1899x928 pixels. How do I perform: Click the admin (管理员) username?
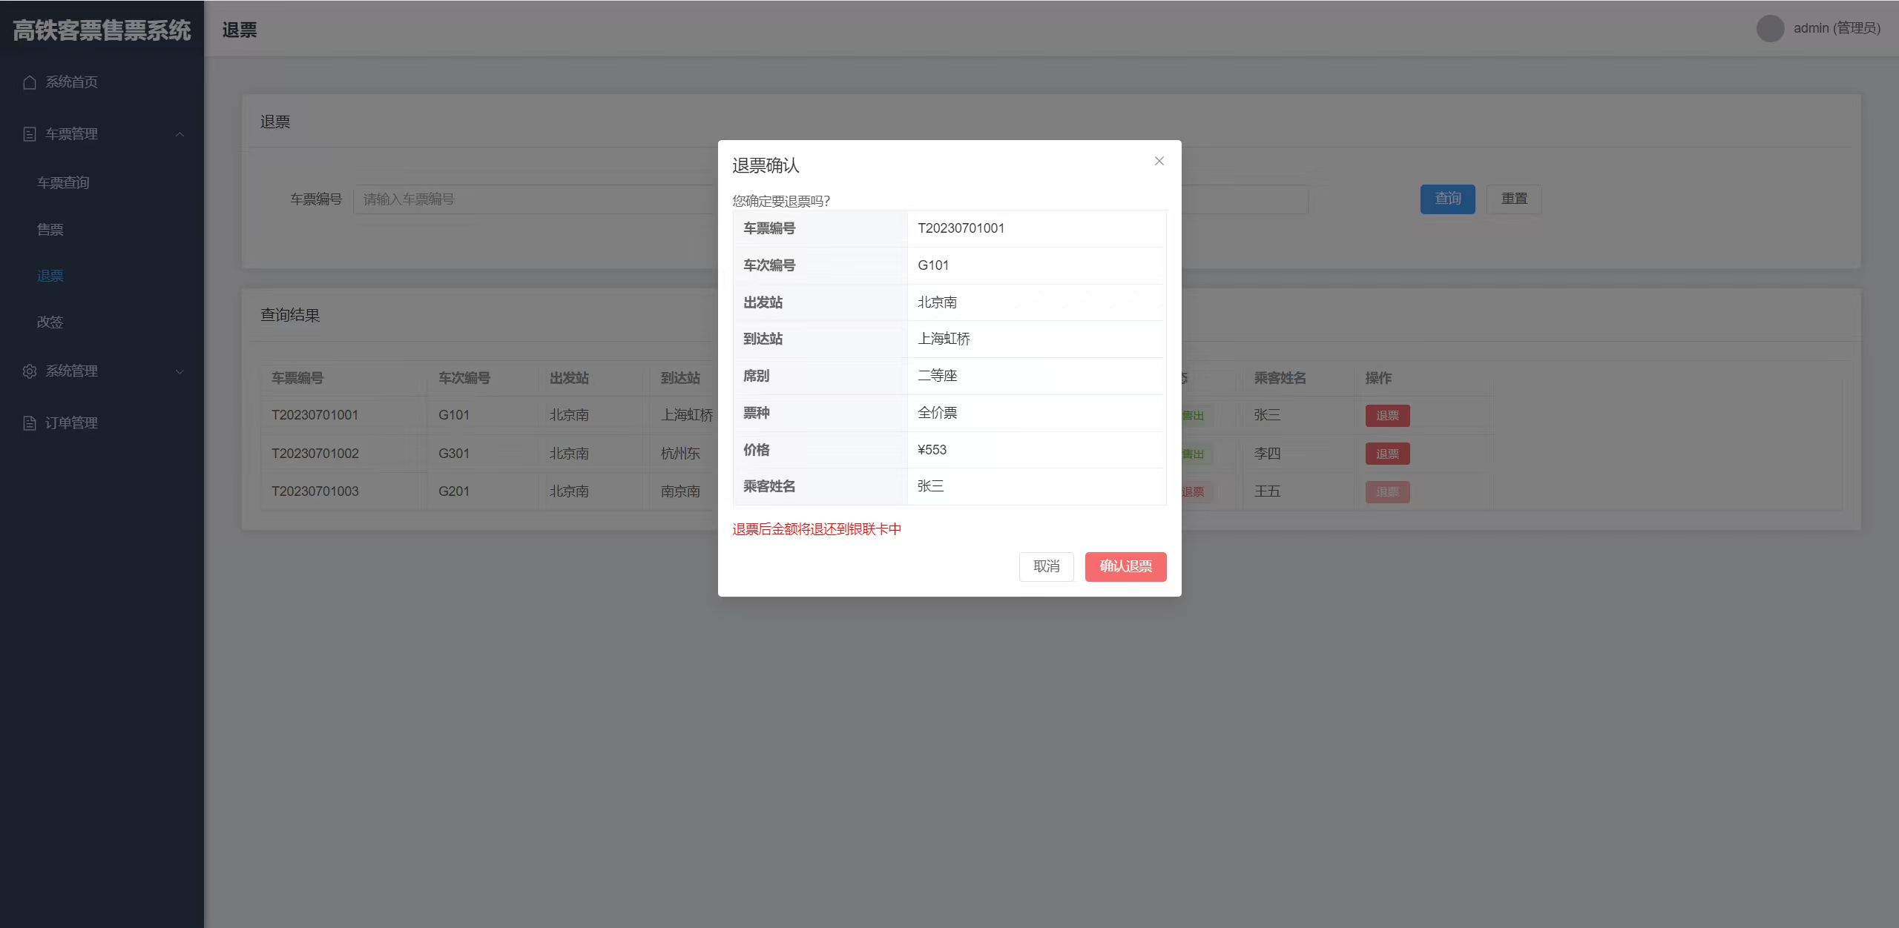pos(1837,29)
